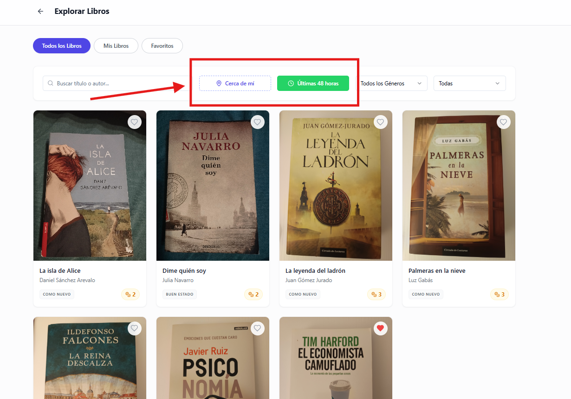Image resolution: width=571 pixels, height=399 pixels.
Task: Disable the Últimas 48 horas filter
Action: pos(313,84)
